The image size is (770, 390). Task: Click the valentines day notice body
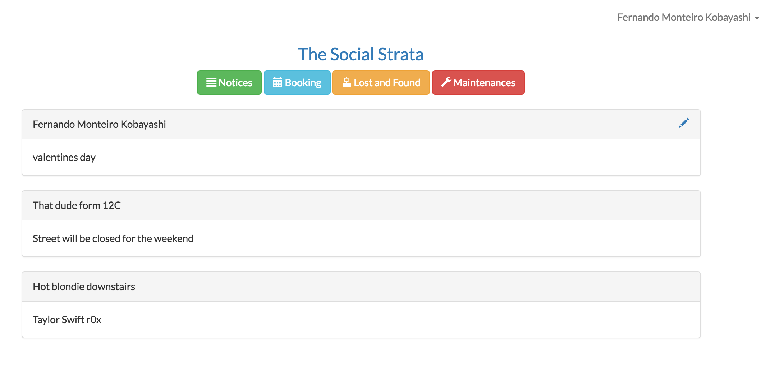[361, 157]
